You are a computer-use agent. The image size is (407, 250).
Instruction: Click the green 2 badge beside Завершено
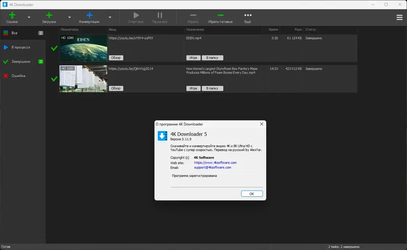pyautogui.click(x=41, y=61)
